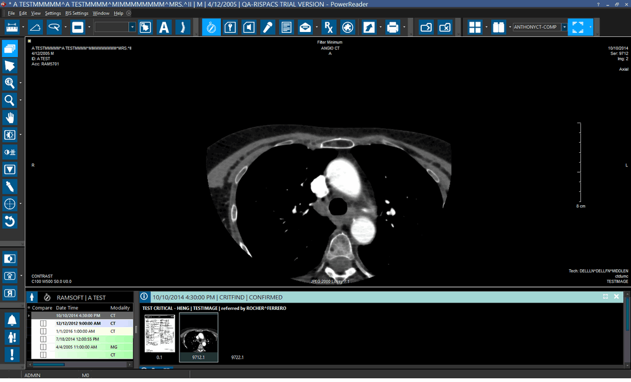This screenshot has height=382, width=631.
Task: Expand the printer options arrow
Action: (x=405, y=27)
